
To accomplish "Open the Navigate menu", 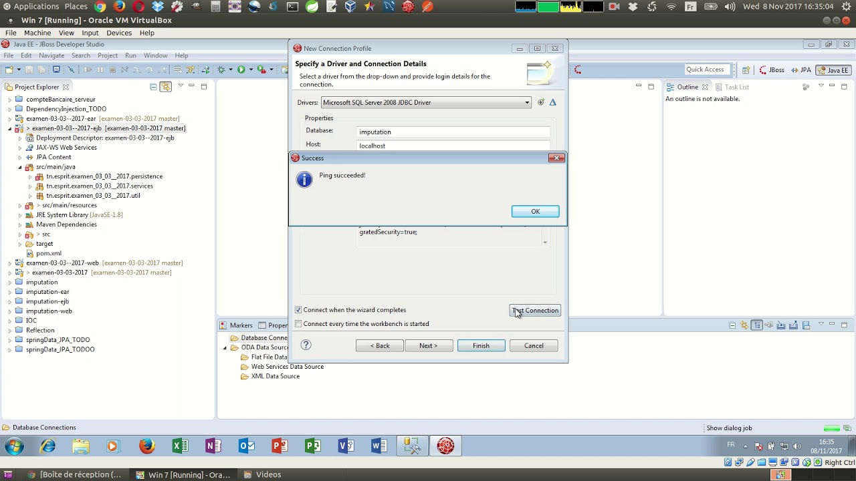I will (x=51, y=55).
